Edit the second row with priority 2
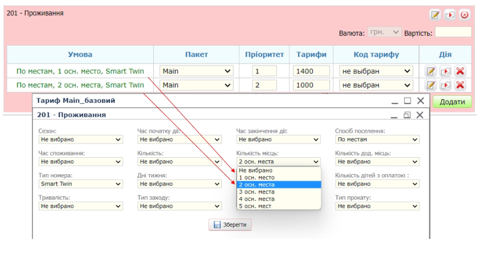 pos(431,85)
